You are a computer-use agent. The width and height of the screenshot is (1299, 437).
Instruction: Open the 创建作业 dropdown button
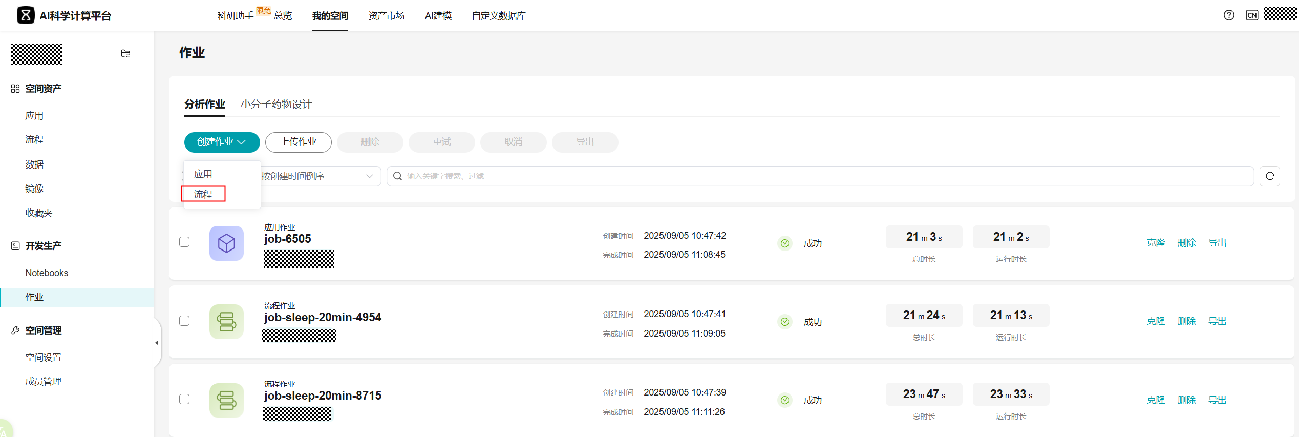tap(222, 142)
